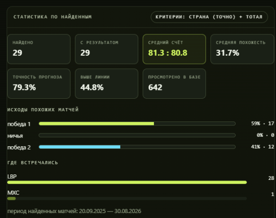The width and height of the screenshot is (276, 218).
Task: Click the 'победа 2' label
Action: [19, 147]
